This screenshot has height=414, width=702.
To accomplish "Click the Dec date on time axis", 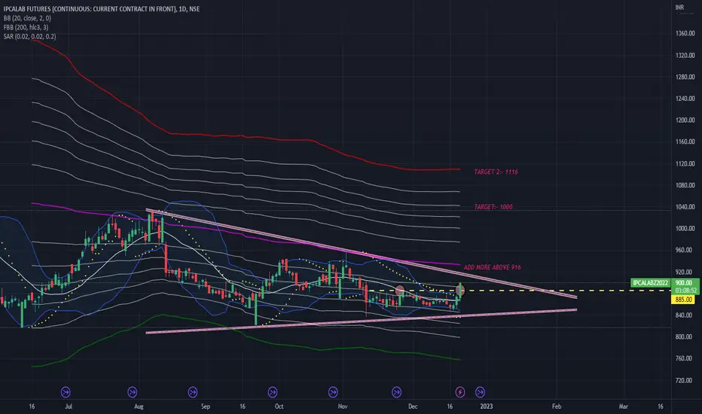I will tap(412, 406).
